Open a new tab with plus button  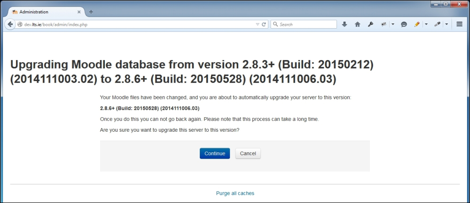[91, 12]
